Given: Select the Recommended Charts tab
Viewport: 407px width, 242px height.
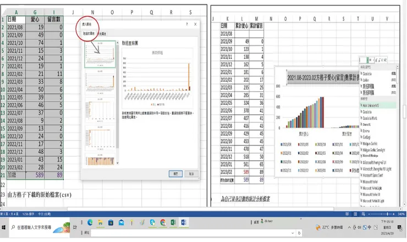Looking at the screenshot, I should [x=89, y=33].
